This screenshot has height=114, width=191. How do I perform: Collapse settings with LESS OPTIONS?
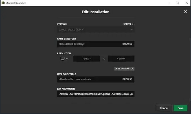click(124, 69)
